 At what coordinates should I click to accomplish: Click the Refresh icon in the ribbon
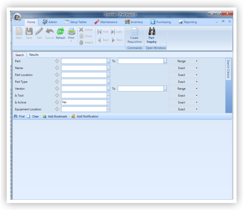pyautogui.click(x=60, y=32)
